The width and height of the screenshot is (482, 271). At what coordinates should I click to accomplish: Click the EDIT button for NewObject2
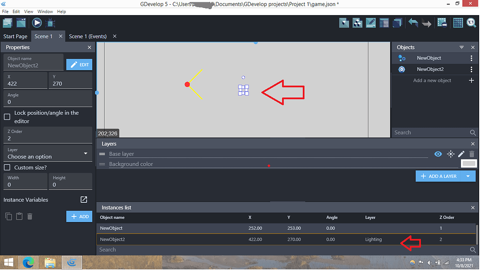(x=79, y=64)
